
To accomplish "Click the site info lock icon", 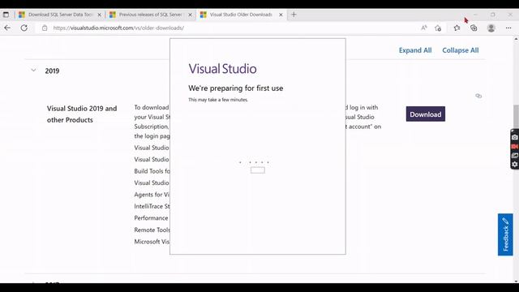I will click(45, 28).
